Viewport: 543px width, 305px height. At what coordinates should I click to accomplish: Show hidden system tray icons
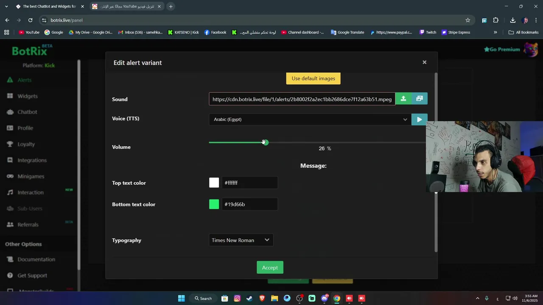477,298
